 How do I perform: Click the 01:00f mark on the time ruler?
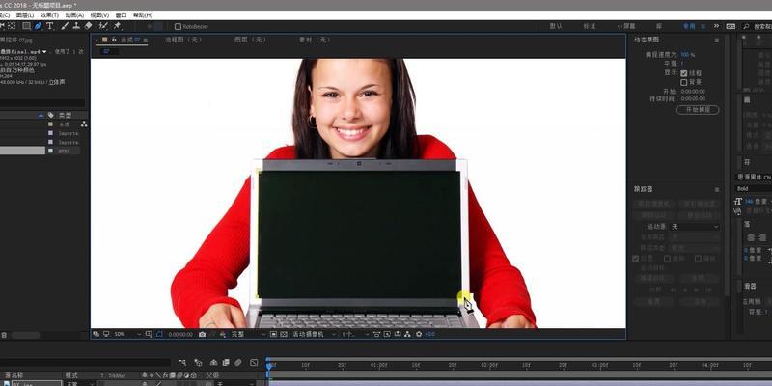point(378,366)
